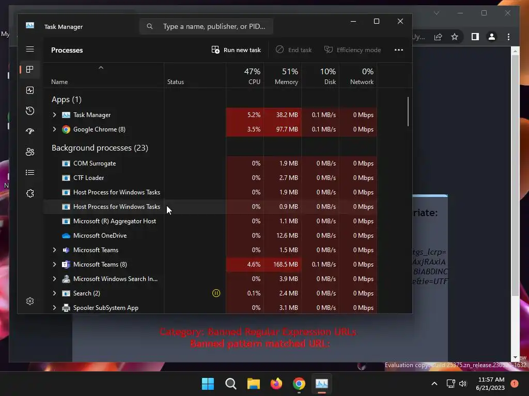Expand the Search (2) process group
529x396 pixels.
pyautogui.click(x=54, y=293)
